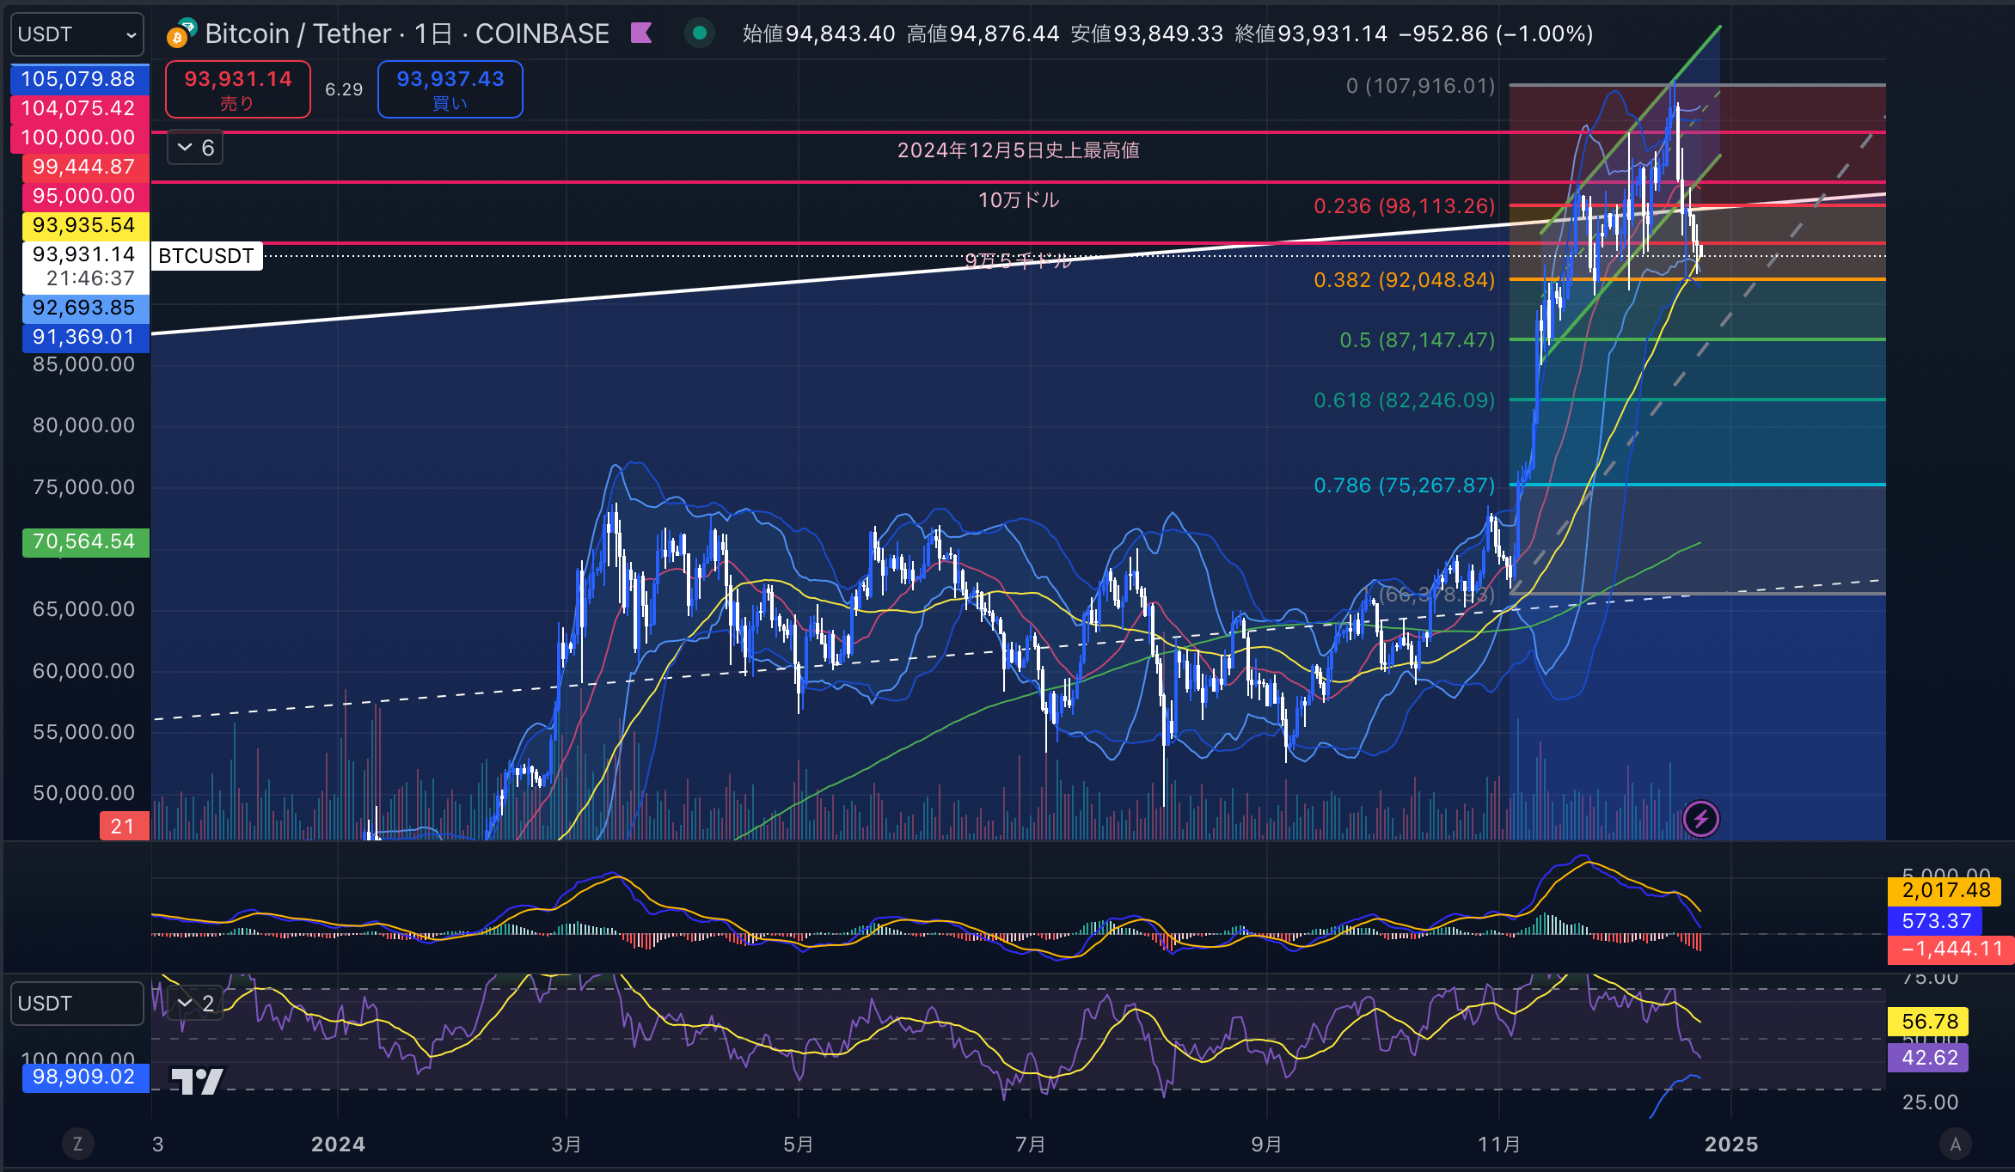Toggle the A auto scale button
The height and width of the screenshot is (1172, 2015).
1956,1144
